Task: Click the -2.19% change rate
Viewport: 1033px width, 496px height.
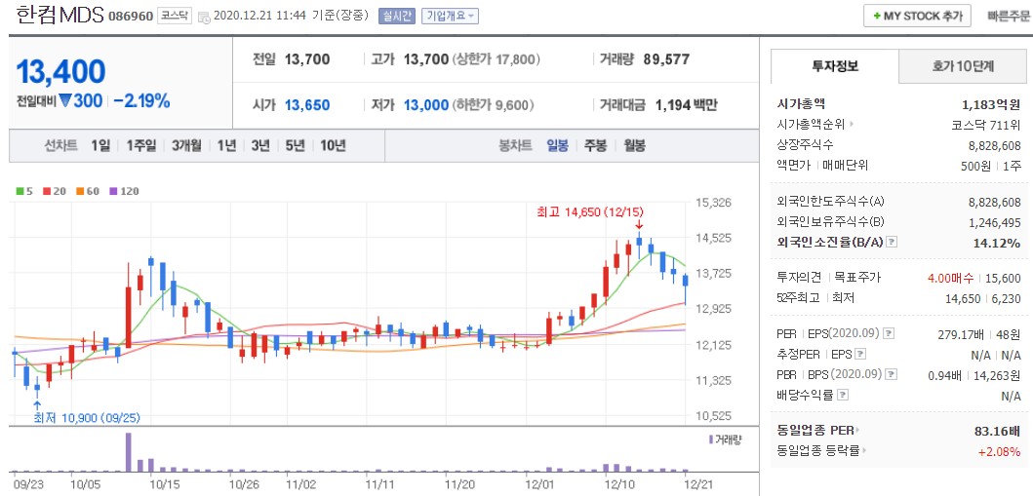Action: click(141, 101)
